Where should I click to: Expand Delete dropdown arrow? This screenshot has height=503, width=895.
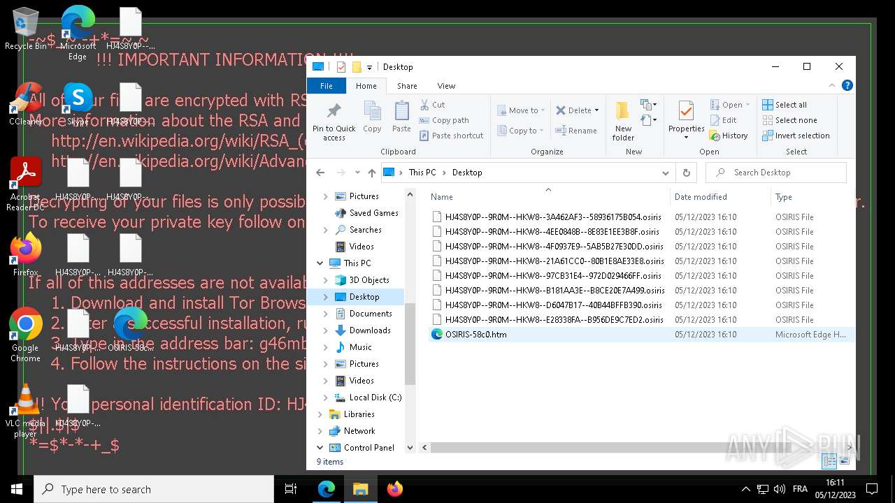point(596,110)
